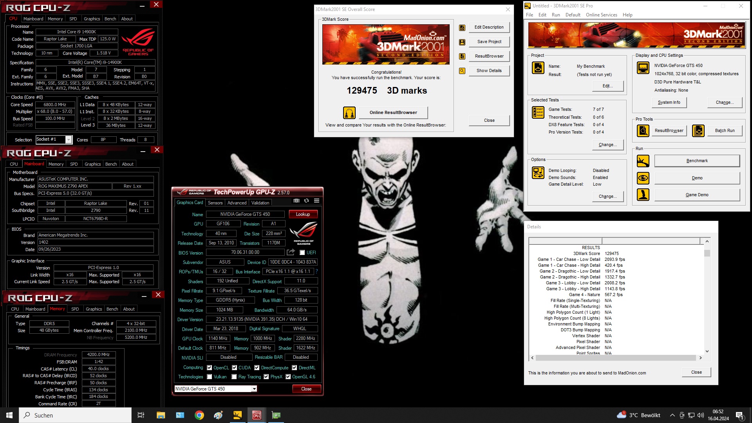Click the display monitor icon in Display settings
752x423 pixels.
click(643, 68)
